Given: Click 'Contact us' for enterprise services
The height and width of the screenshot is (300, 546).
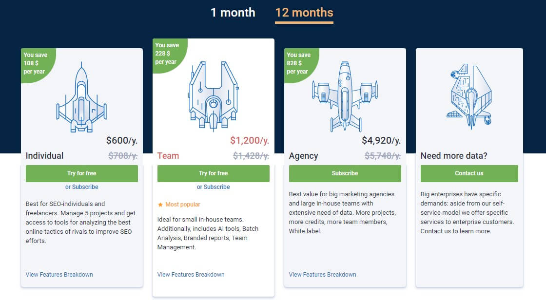Looking at the screenshot, I should (x=469, y=173).
